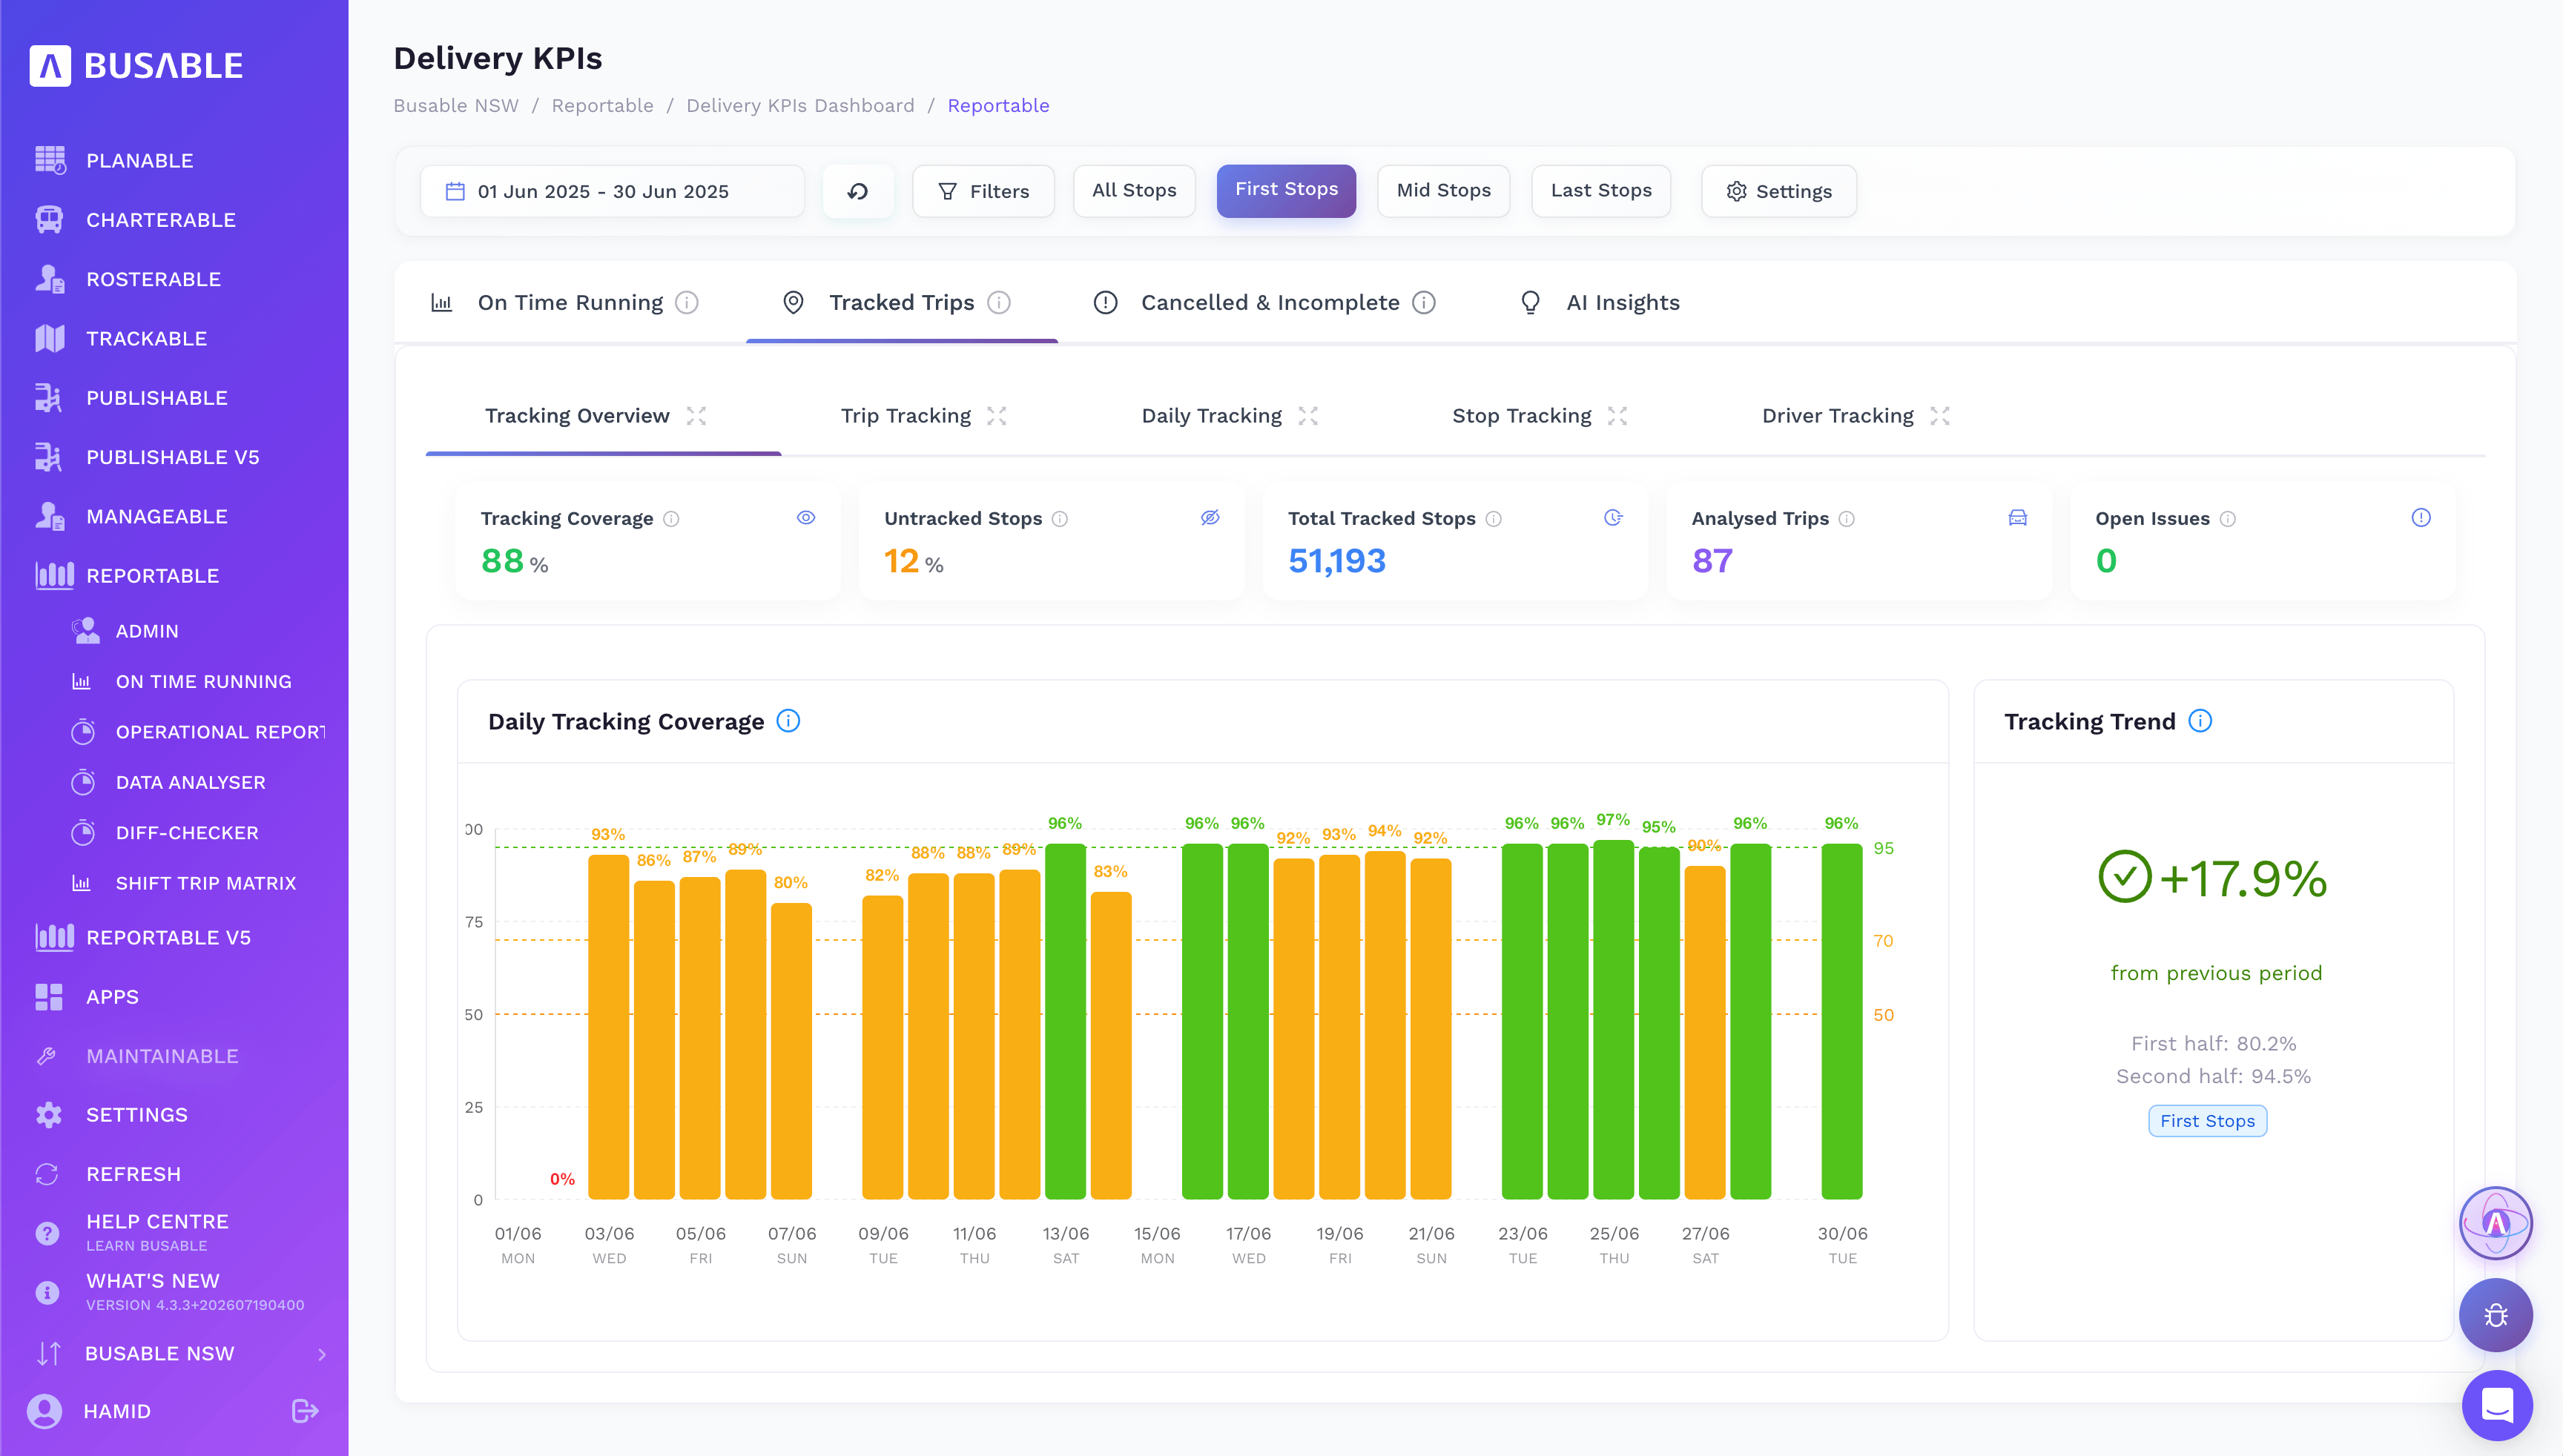Open the Filters button
Screen dimensions: 2563x1456
tap(983, 191)
